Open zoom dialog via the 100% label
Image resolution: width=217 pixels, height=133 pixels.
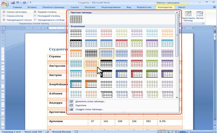click(x=182, y=132)
